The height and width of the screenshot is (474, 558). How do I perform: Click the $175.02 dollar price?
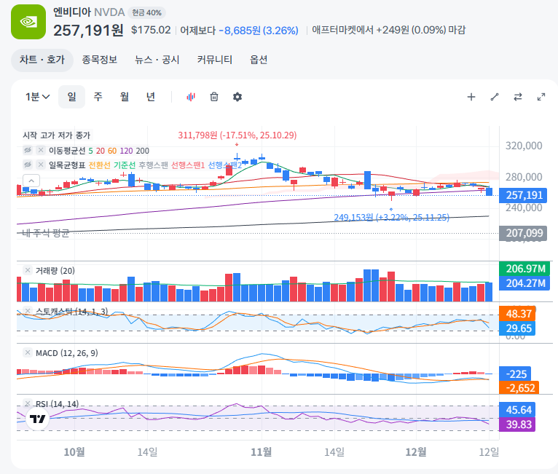[x=151, y=30]
